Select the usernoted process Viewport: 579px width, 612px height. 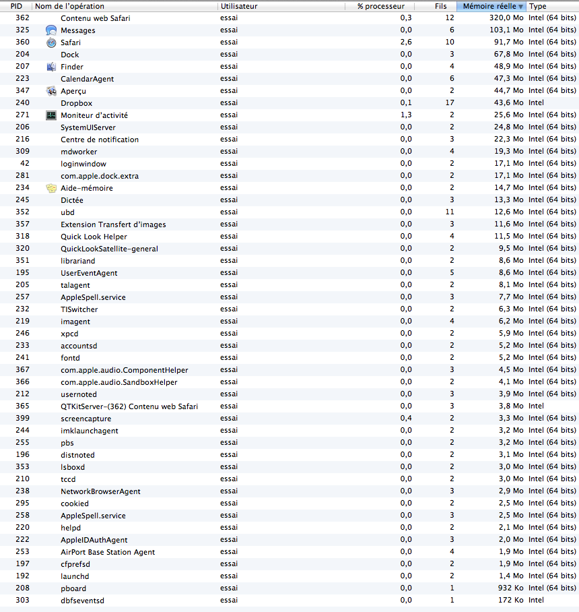click(289, 394)
